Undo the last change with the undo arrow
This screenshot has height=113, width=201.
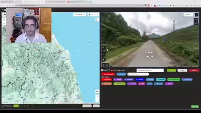(x=28, y=106)
